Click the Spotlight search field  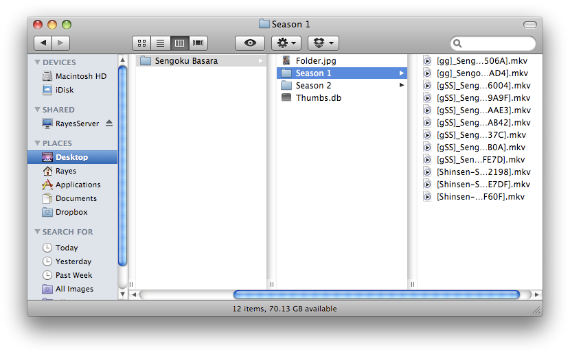point(492,43)
